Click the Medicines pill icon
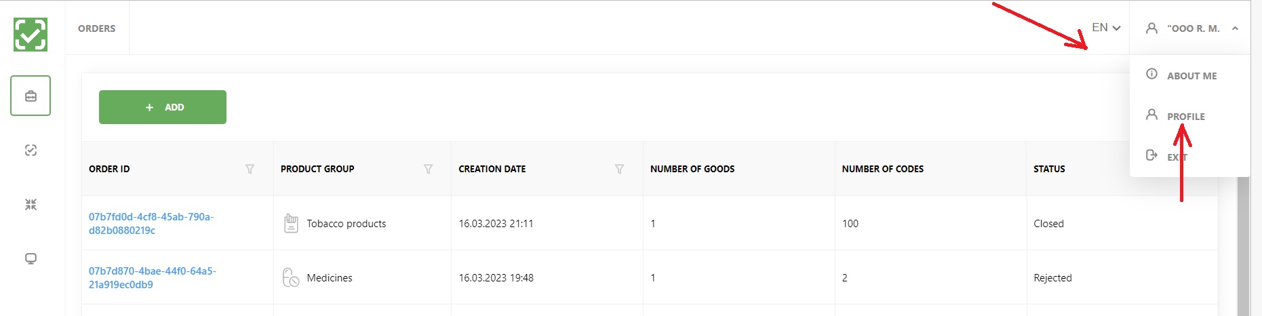Viewport: 1262px width, 316px height. (291, 277)
